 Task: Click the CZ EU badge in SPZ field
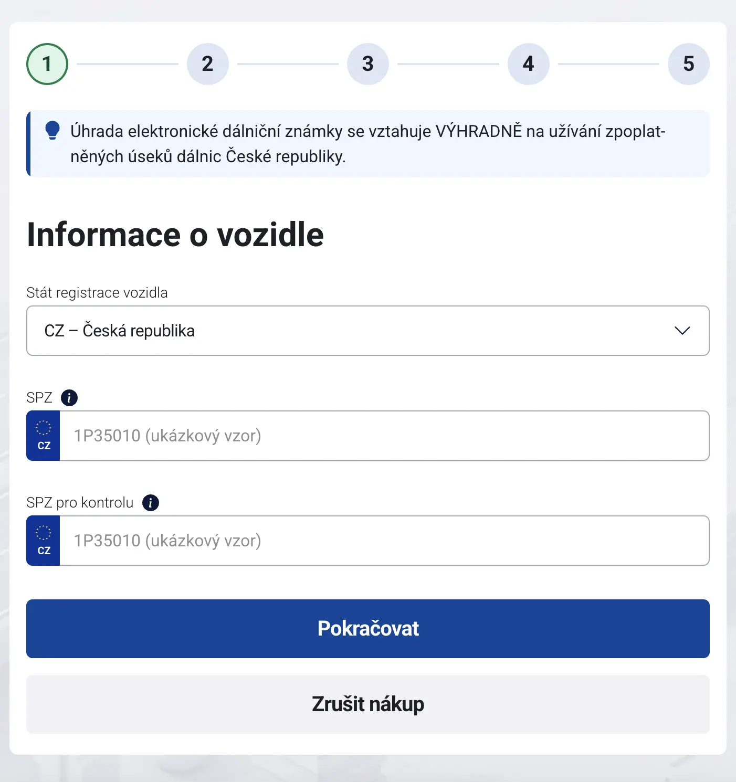44,436
